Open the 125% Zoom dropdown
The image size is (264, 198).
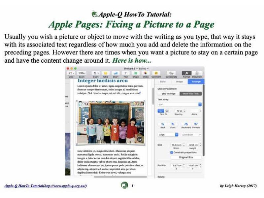(x=82, y=73)
